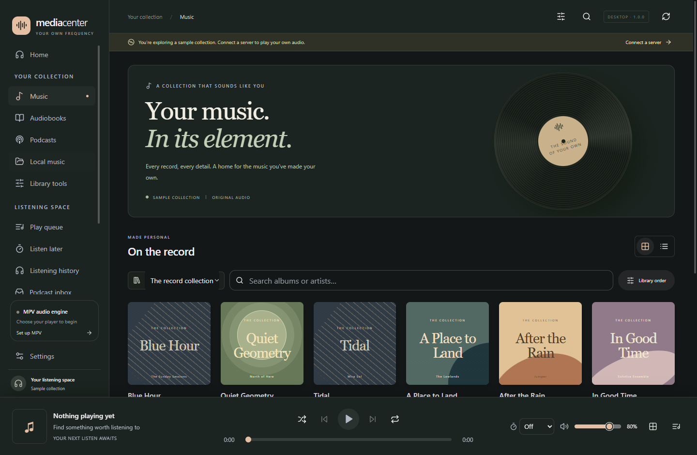The image size is (697, 455).
Task: Open Your listening space profile
Action: (x=54, y=384)
